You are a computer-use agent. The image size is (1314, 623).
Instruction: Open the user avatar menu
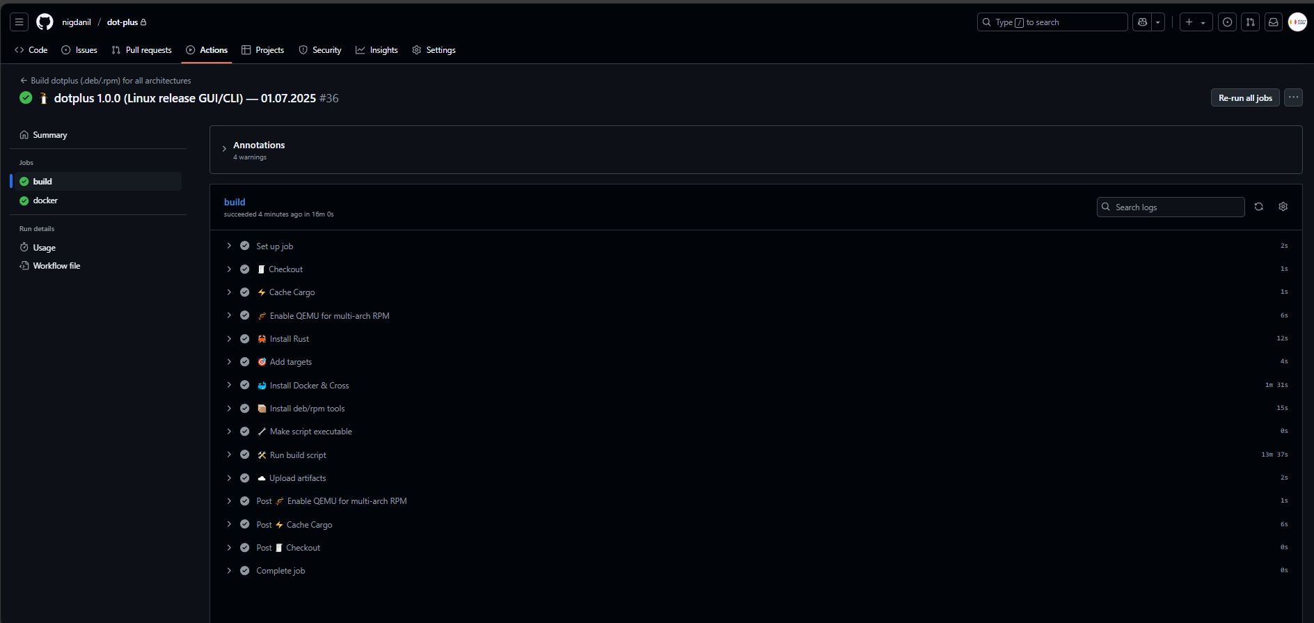1298,22
